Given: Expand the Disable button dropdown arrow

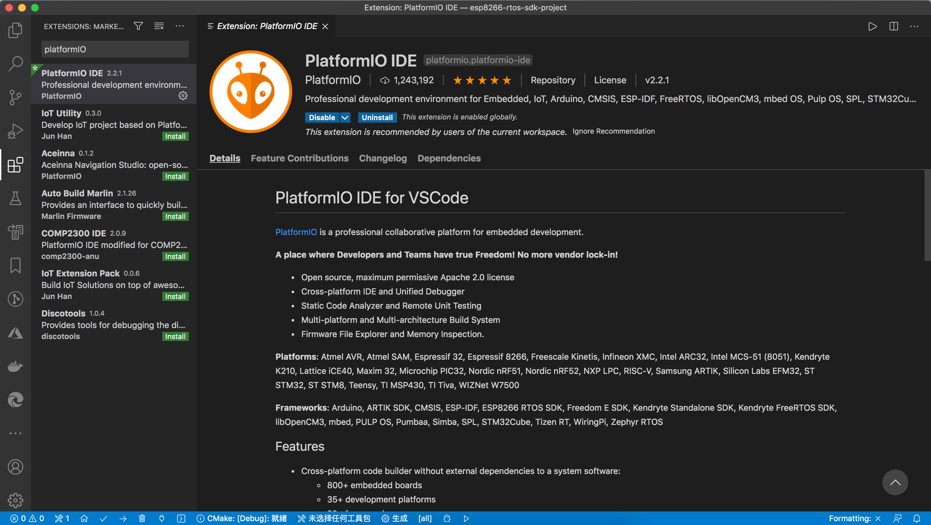Looking at the screenshot, I should (x=345, y=117).
